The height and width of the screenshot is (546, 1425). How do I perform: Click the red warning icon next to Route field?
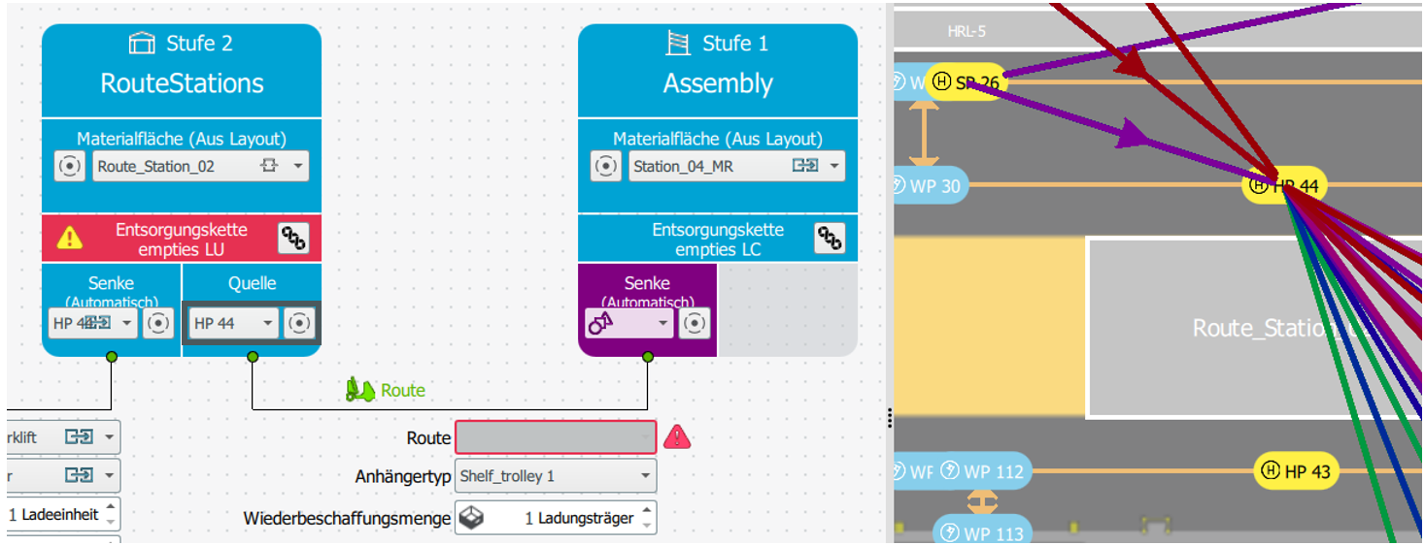tap(677, 437)
